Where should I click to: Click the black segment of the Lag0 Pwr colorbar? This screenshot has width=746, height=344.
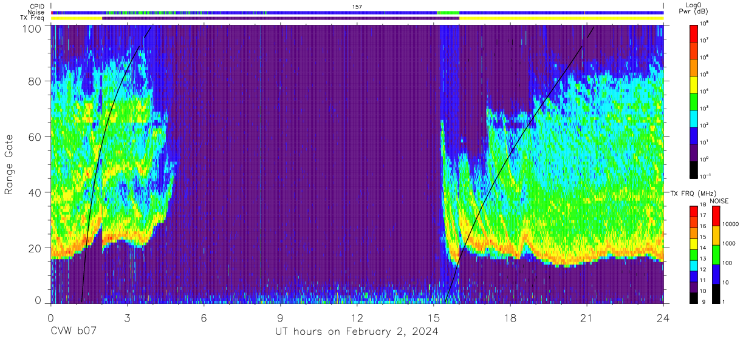[x=694, y=169]
